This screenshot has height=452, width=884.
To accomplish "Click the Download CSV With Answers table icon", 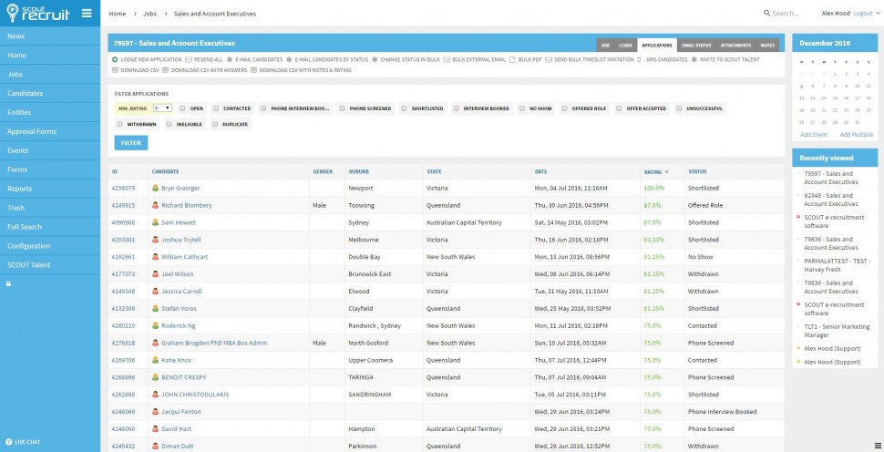I will [165, 70].
